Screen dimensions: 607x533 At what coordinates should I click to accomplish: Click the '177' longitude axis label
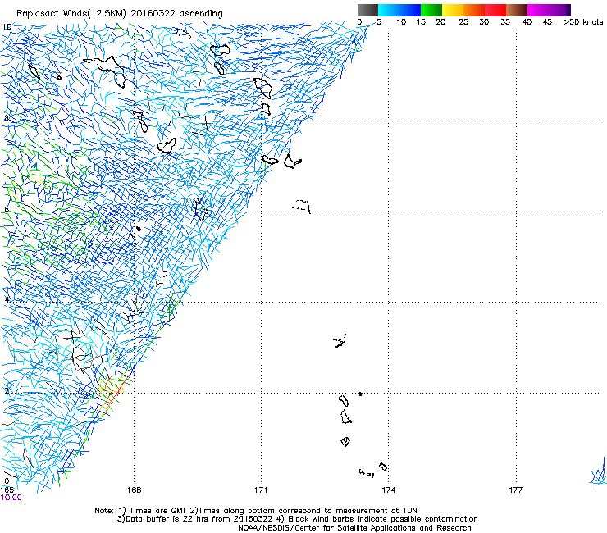coord(516,490)
